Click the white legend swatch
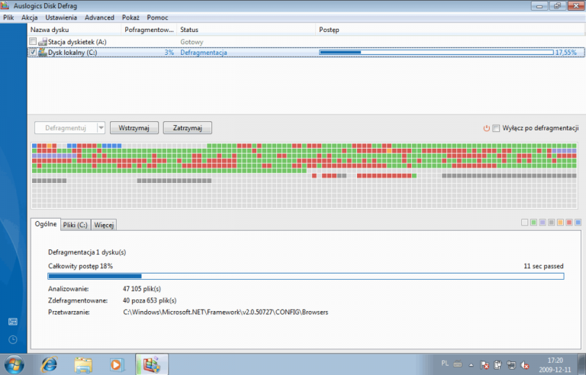The width and height of the screenshot is (586, 375). tap(524, 223)
